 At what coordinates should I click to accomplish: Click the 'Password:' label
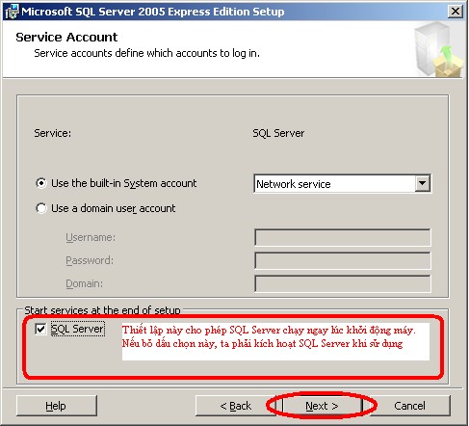90,260
